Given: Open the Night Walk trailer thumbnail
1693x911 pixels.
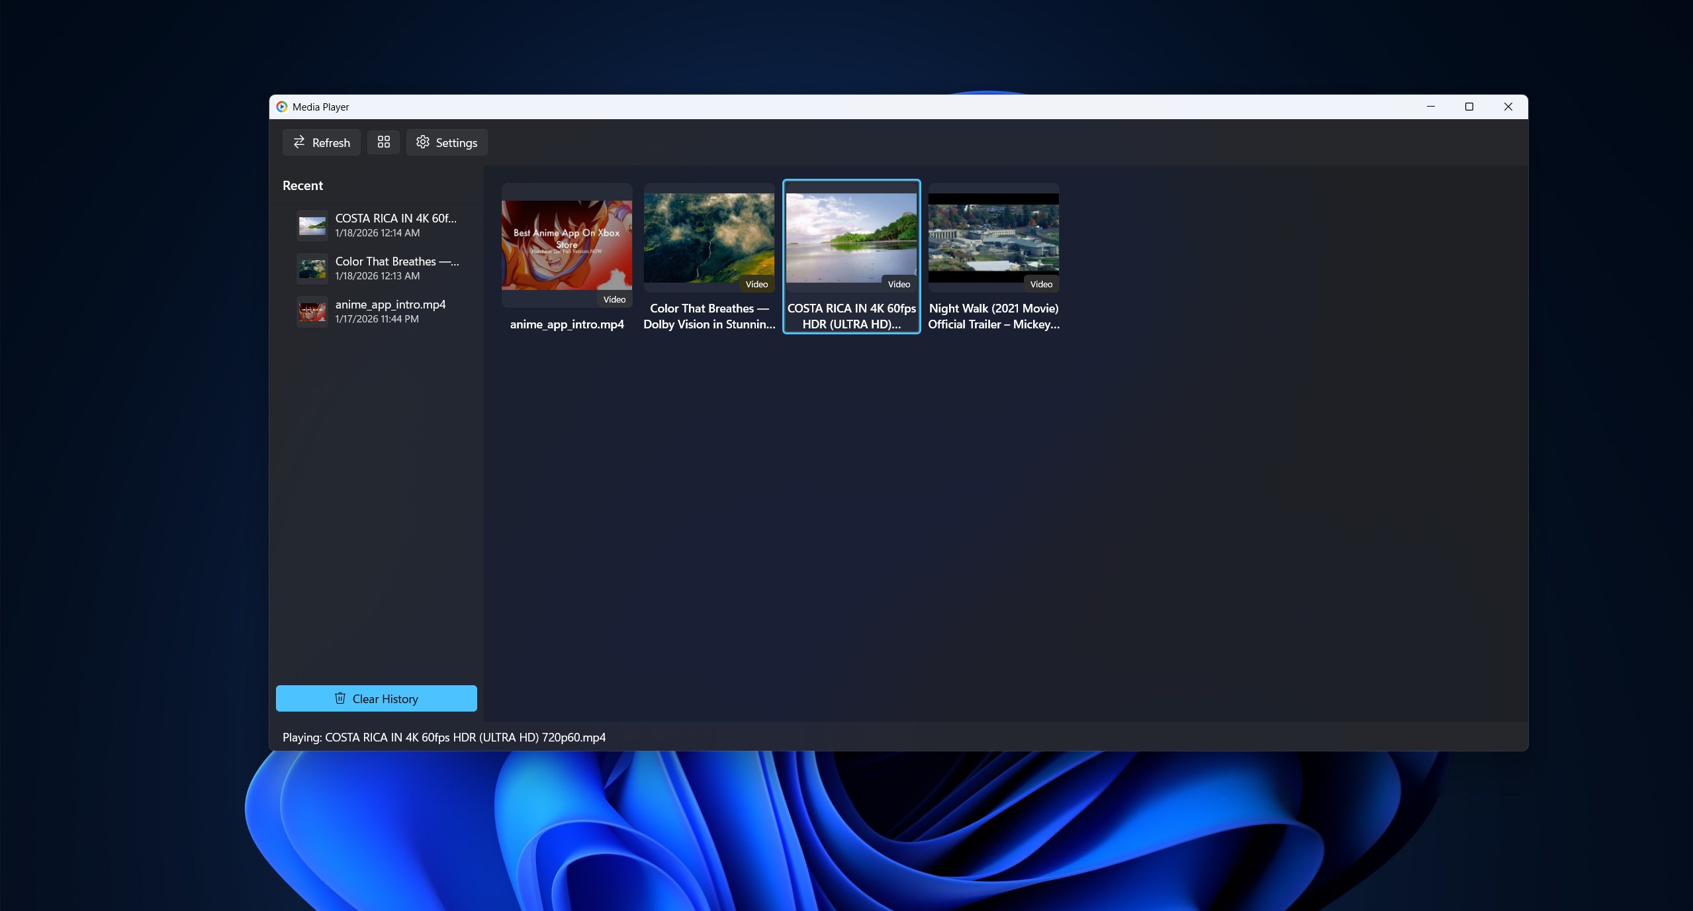Looking at the screenshot, I should 993,237.
